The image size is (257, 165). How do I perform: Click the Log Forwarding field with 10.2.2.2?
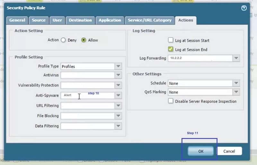coord(200,58)
